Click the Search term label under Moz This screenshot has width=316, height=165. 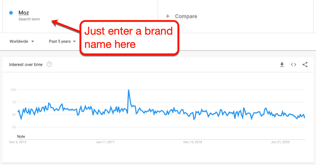[x=29, y=19]
